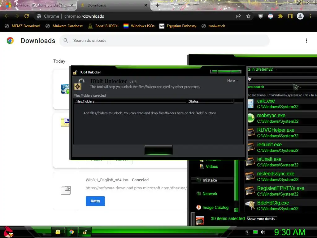The image size is (317, 238).
Task: Share this page via share icon
Action: tap(238, 16)
